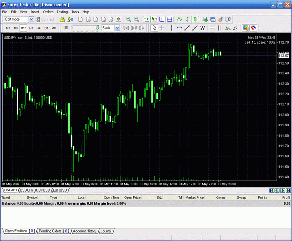Select the trend line tool
The image size is (292, 241).
click(187, 28)
